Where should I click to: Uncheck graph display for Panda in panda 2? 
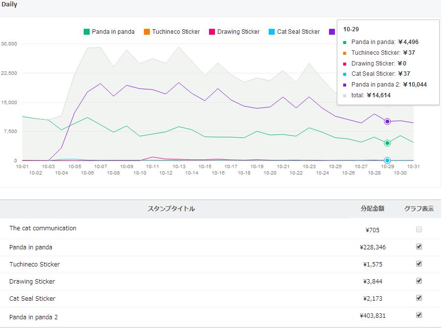[419, 315]
